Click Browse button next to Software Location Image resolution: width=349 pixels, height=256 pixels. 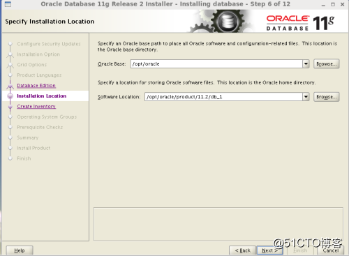pos(326,97)
